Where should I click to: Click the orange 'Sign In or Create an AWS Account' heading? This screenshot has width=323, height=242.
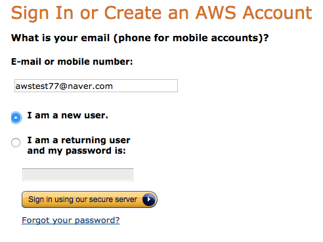[161, 13]
